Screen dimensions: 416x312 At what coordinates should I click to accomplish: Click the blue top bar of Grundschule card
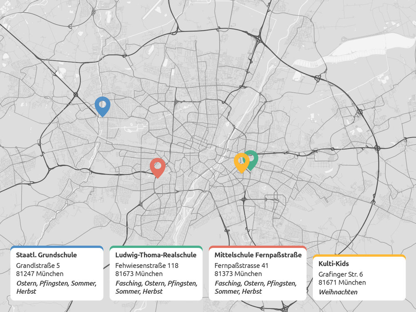pos(57,247)
